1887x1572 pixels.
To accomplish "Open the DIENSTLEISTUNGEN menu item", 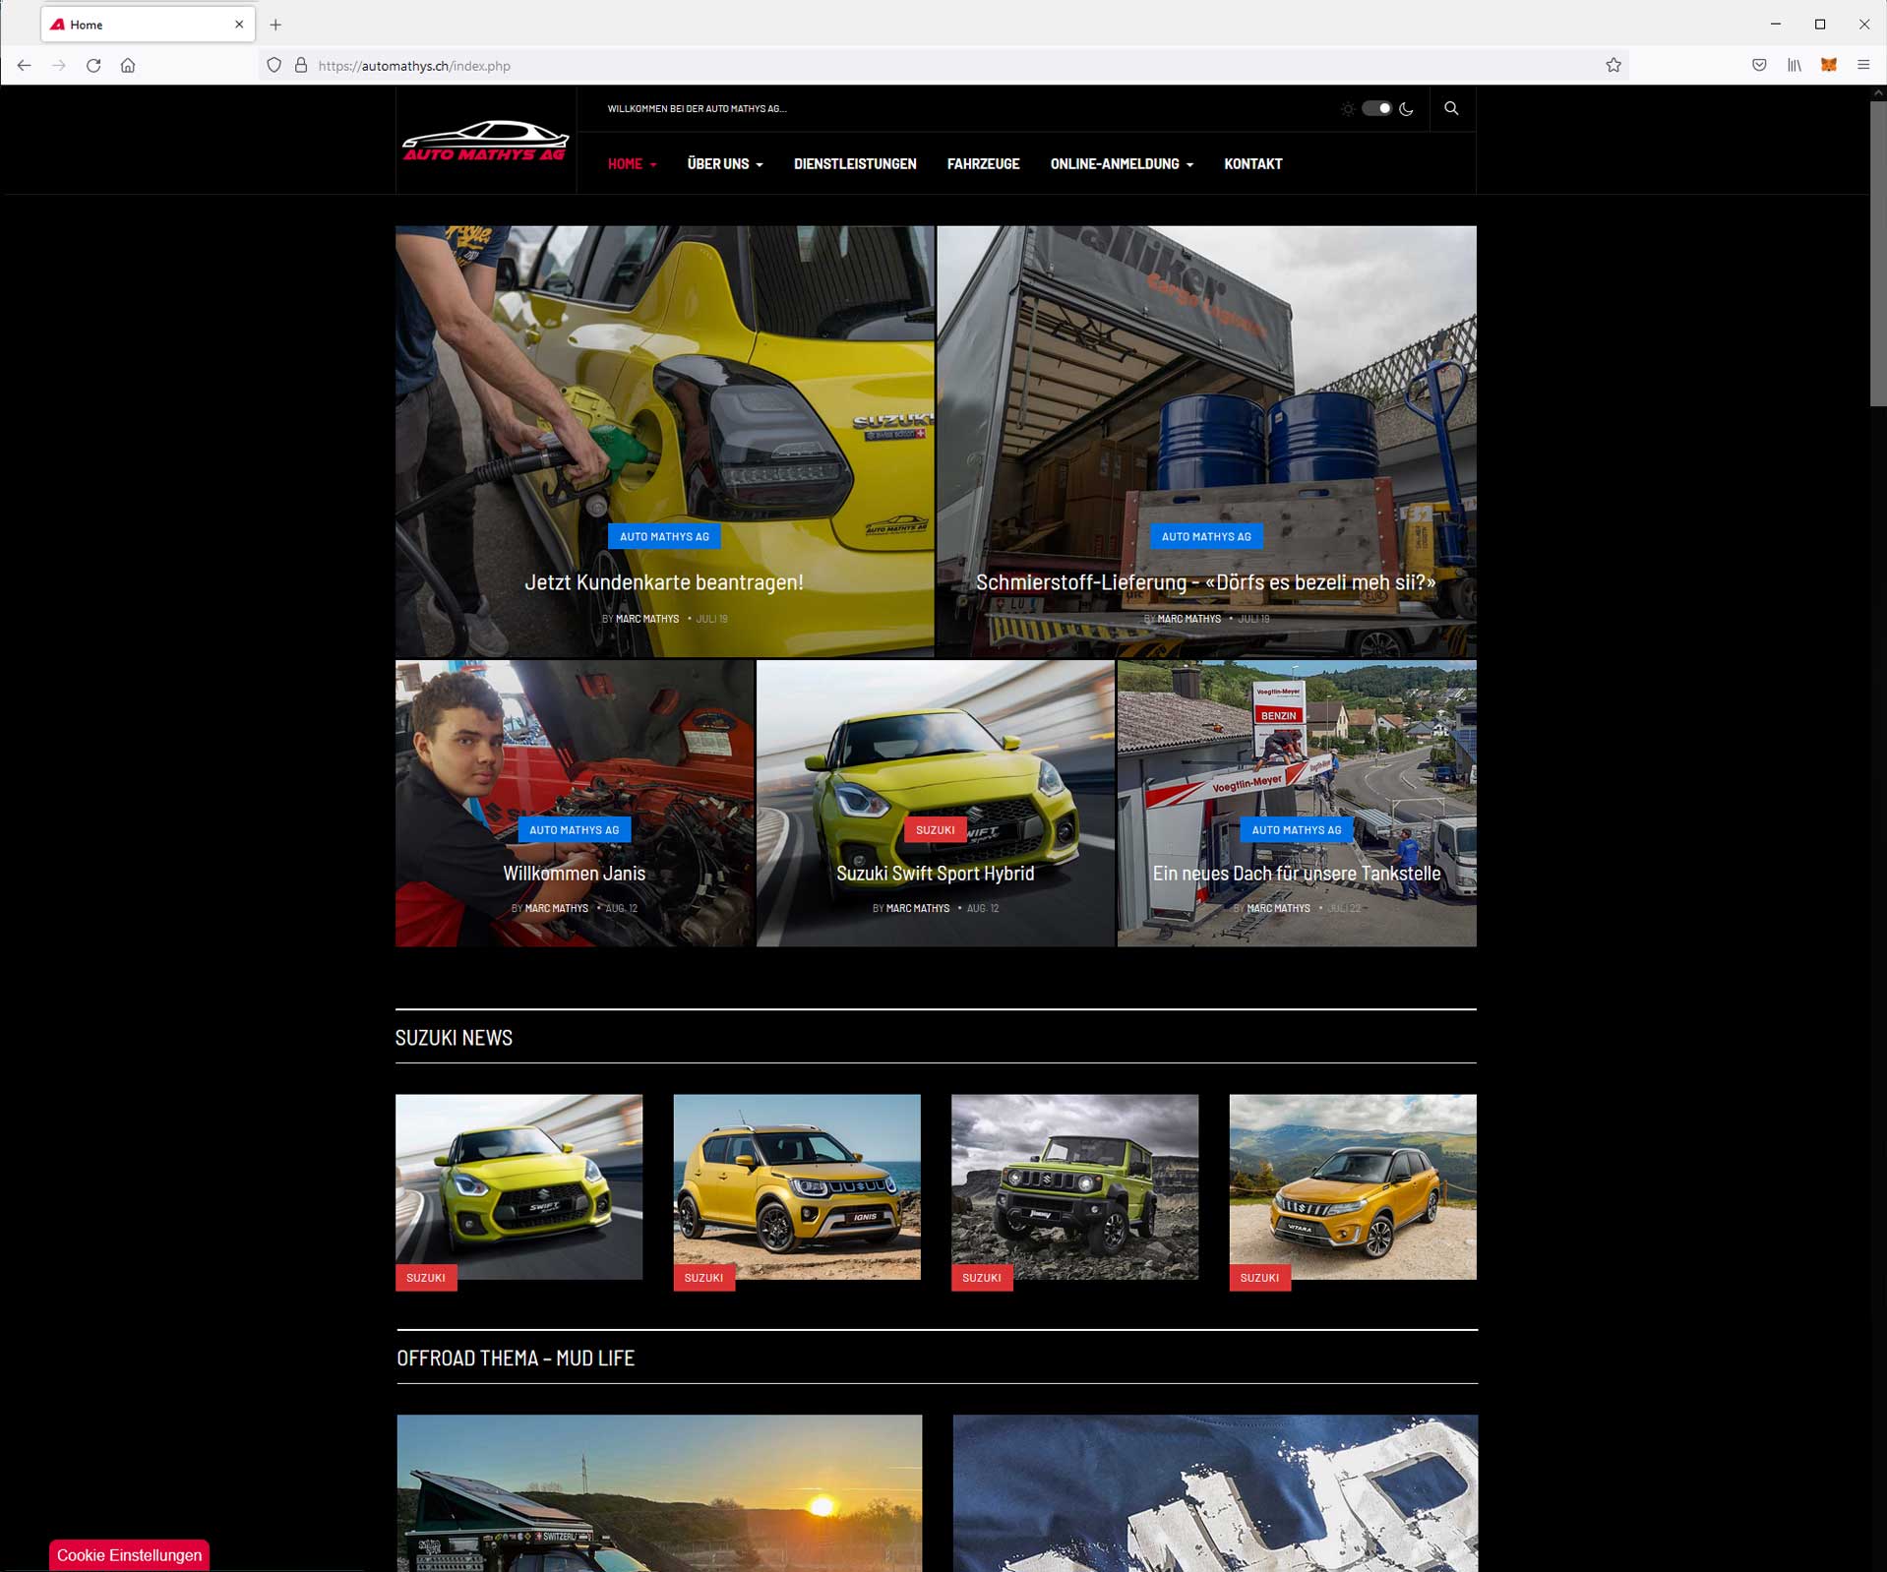I will [855, 164].
